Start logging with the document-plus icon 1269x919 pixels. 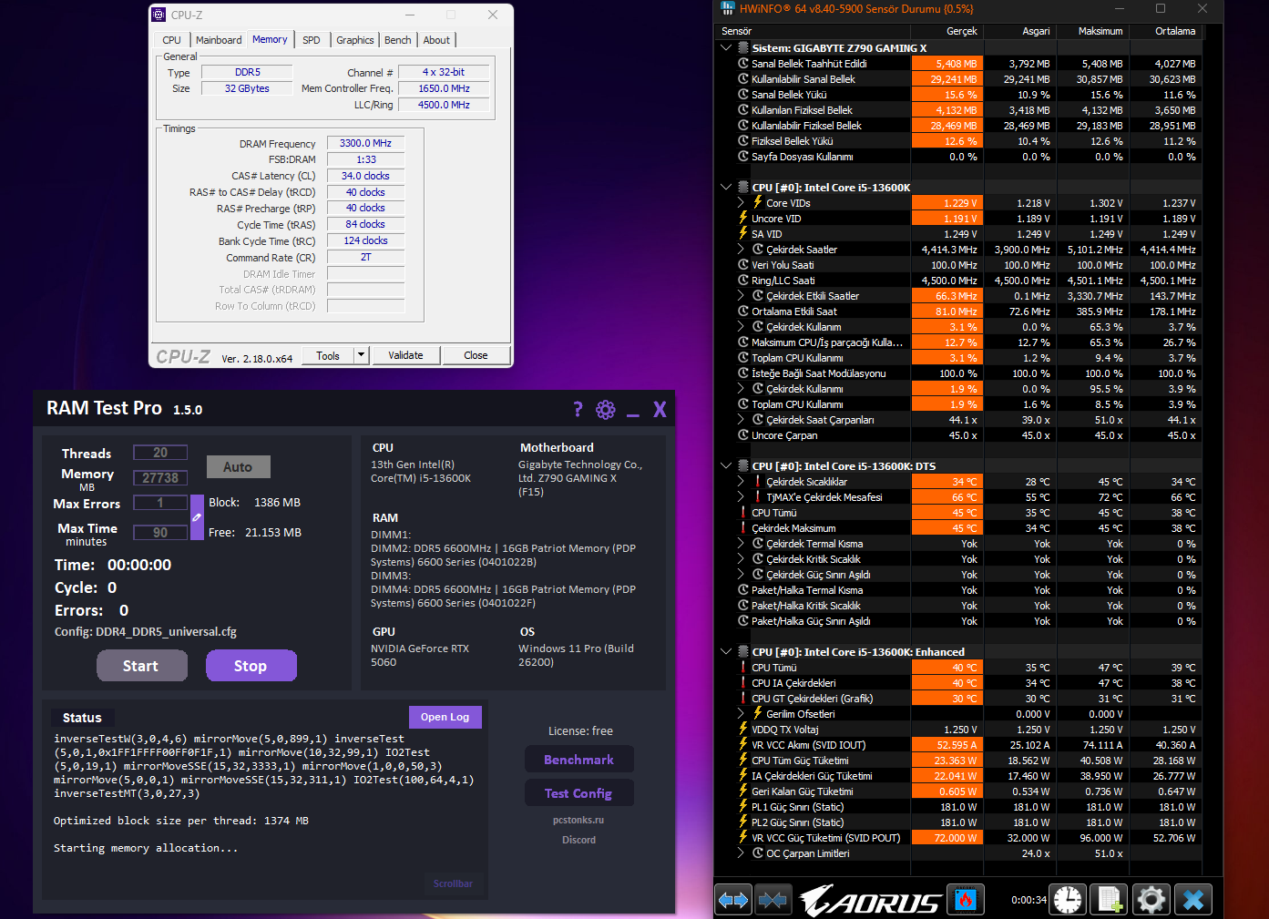(1110, 901)
